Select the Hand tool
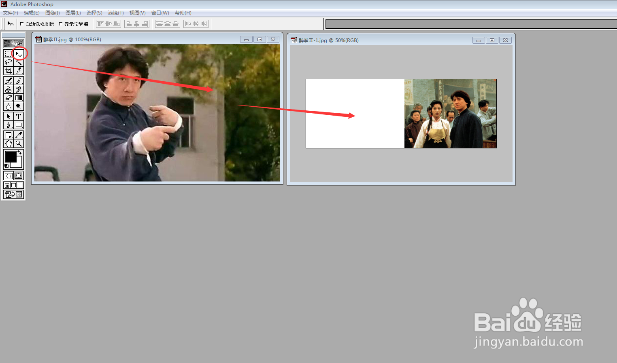617x363 pixels. click(9, 144)
